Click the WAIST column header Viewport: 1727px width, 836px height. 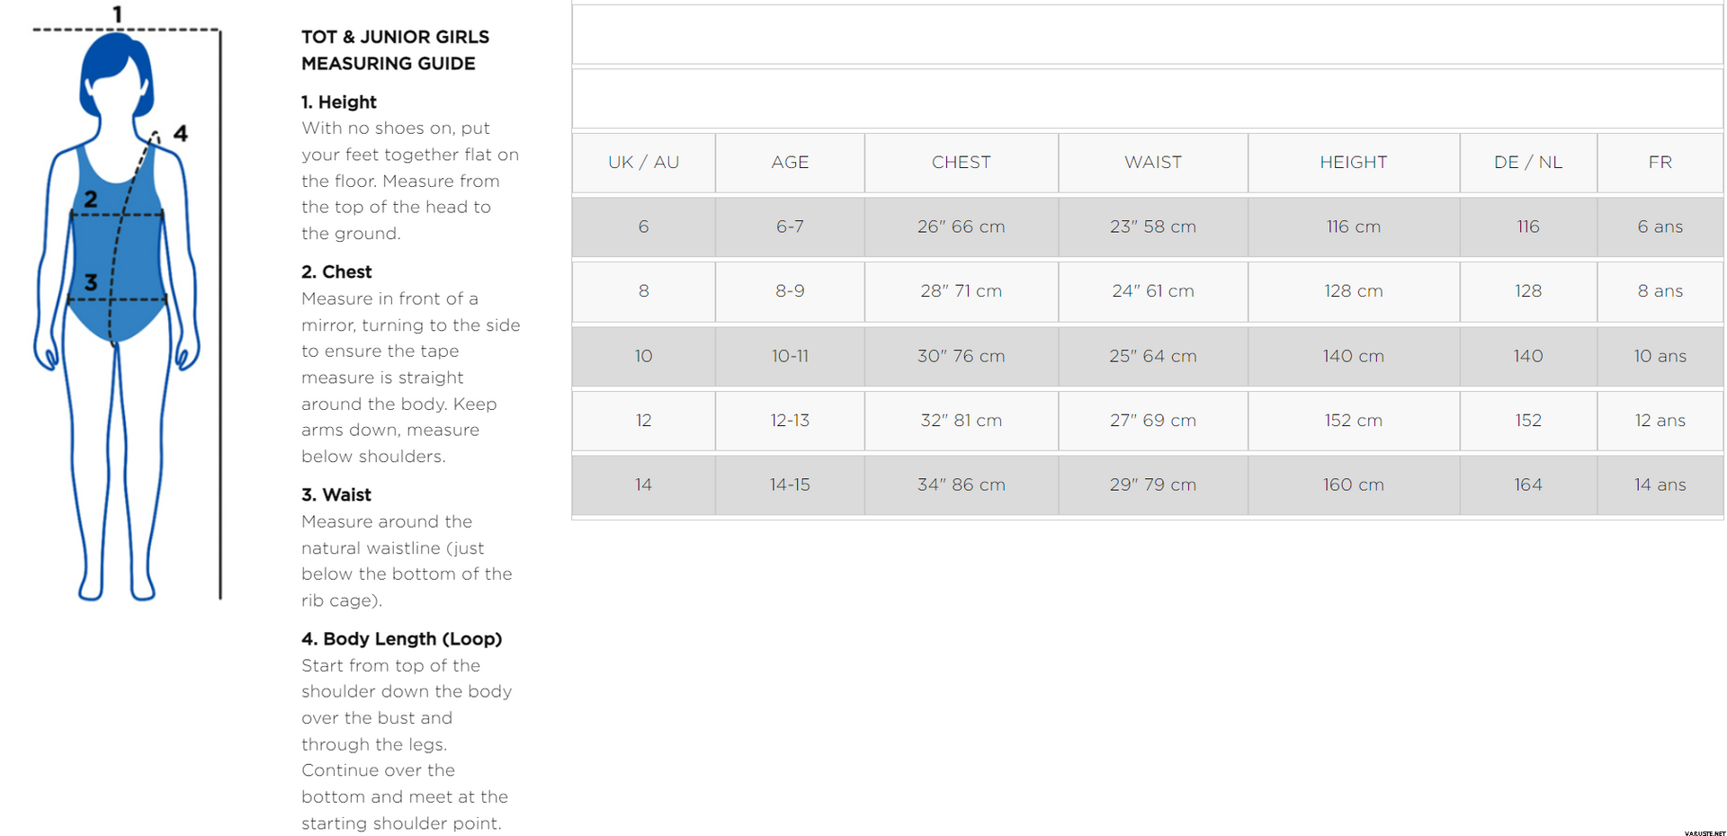click(1152, 163)
